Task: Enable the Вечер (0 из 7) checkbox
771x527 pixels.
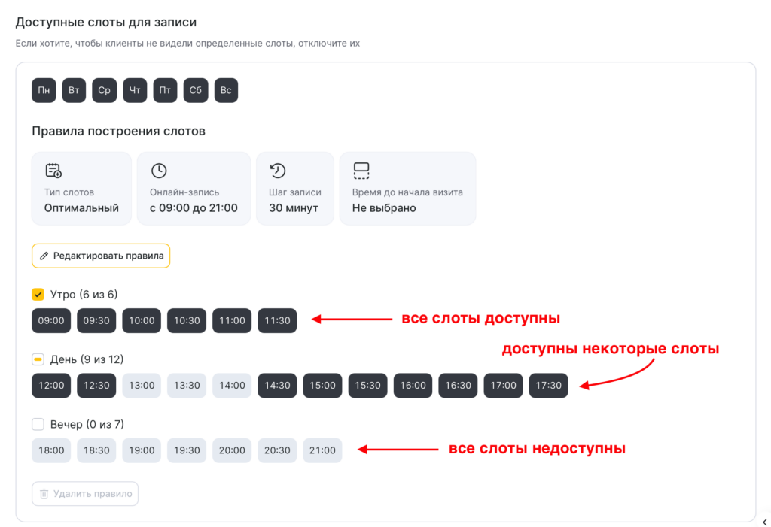Action: (x=38, y=424)
